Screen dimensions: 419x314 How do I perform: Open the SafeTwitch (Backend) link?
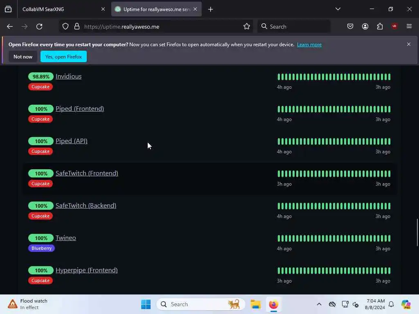86,206
